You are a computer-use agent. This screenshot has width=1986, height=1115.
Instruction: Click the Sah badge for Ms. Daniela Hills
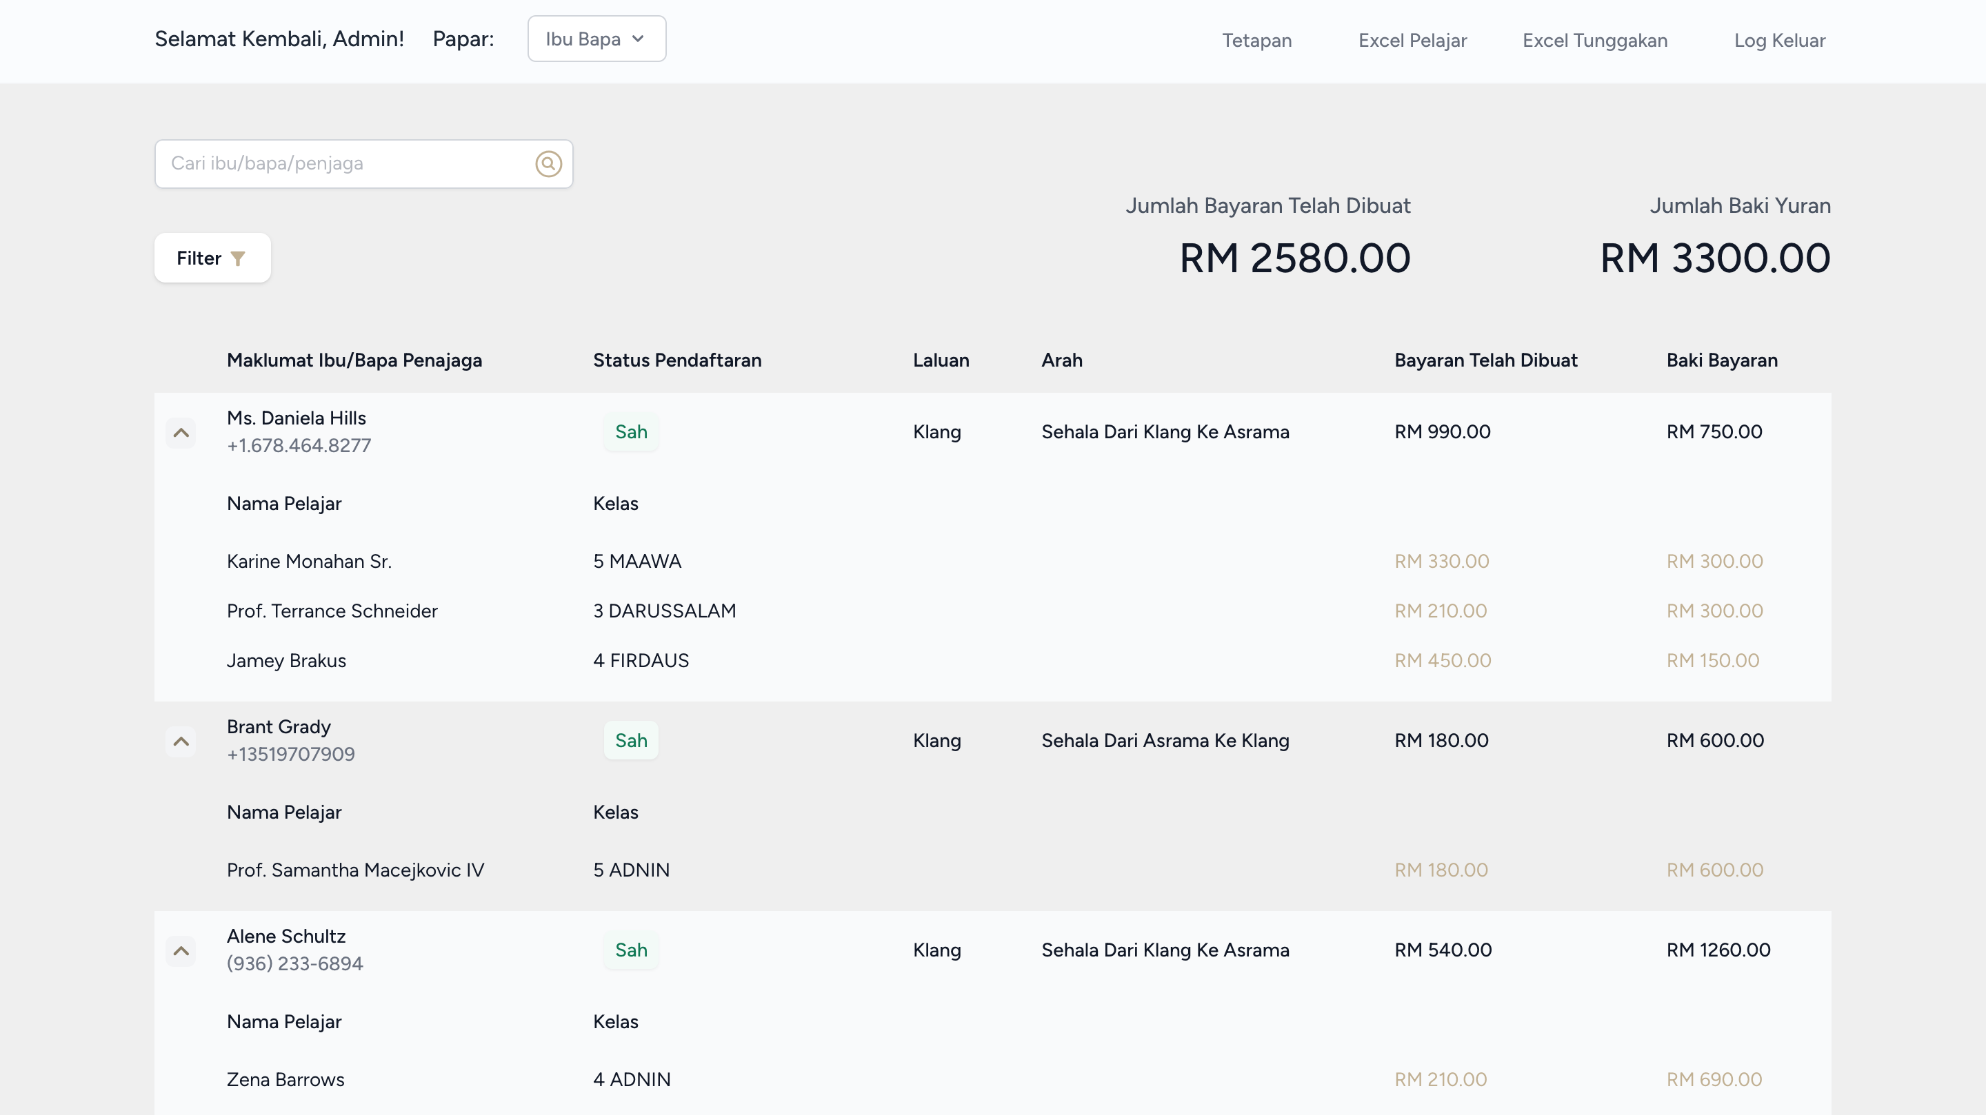click(x=631, y=431)
